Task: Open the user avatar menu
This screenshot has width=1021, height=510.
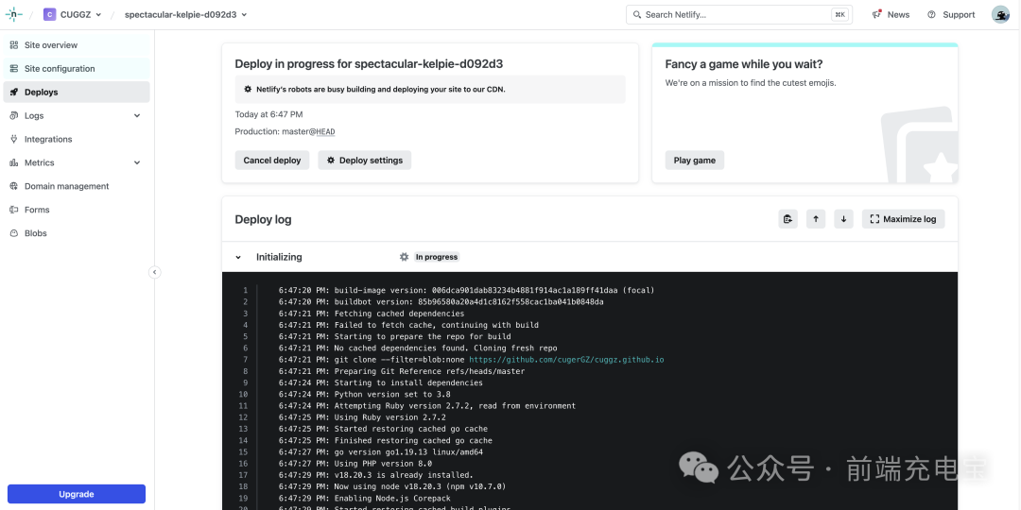Action: tap(1000, 14)
